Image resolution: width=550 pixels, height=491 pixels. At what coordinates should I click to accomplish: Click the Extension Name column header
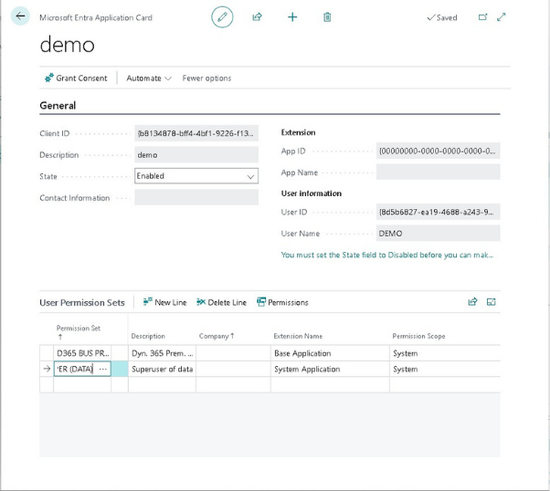pyautogui.click(x=298, y=336)
